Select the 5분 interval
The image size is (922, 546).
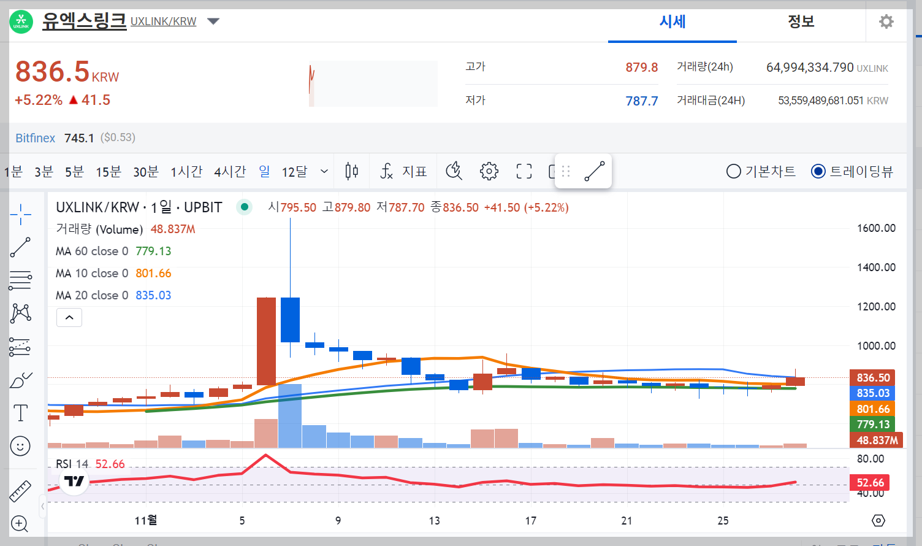pos(74,171)
